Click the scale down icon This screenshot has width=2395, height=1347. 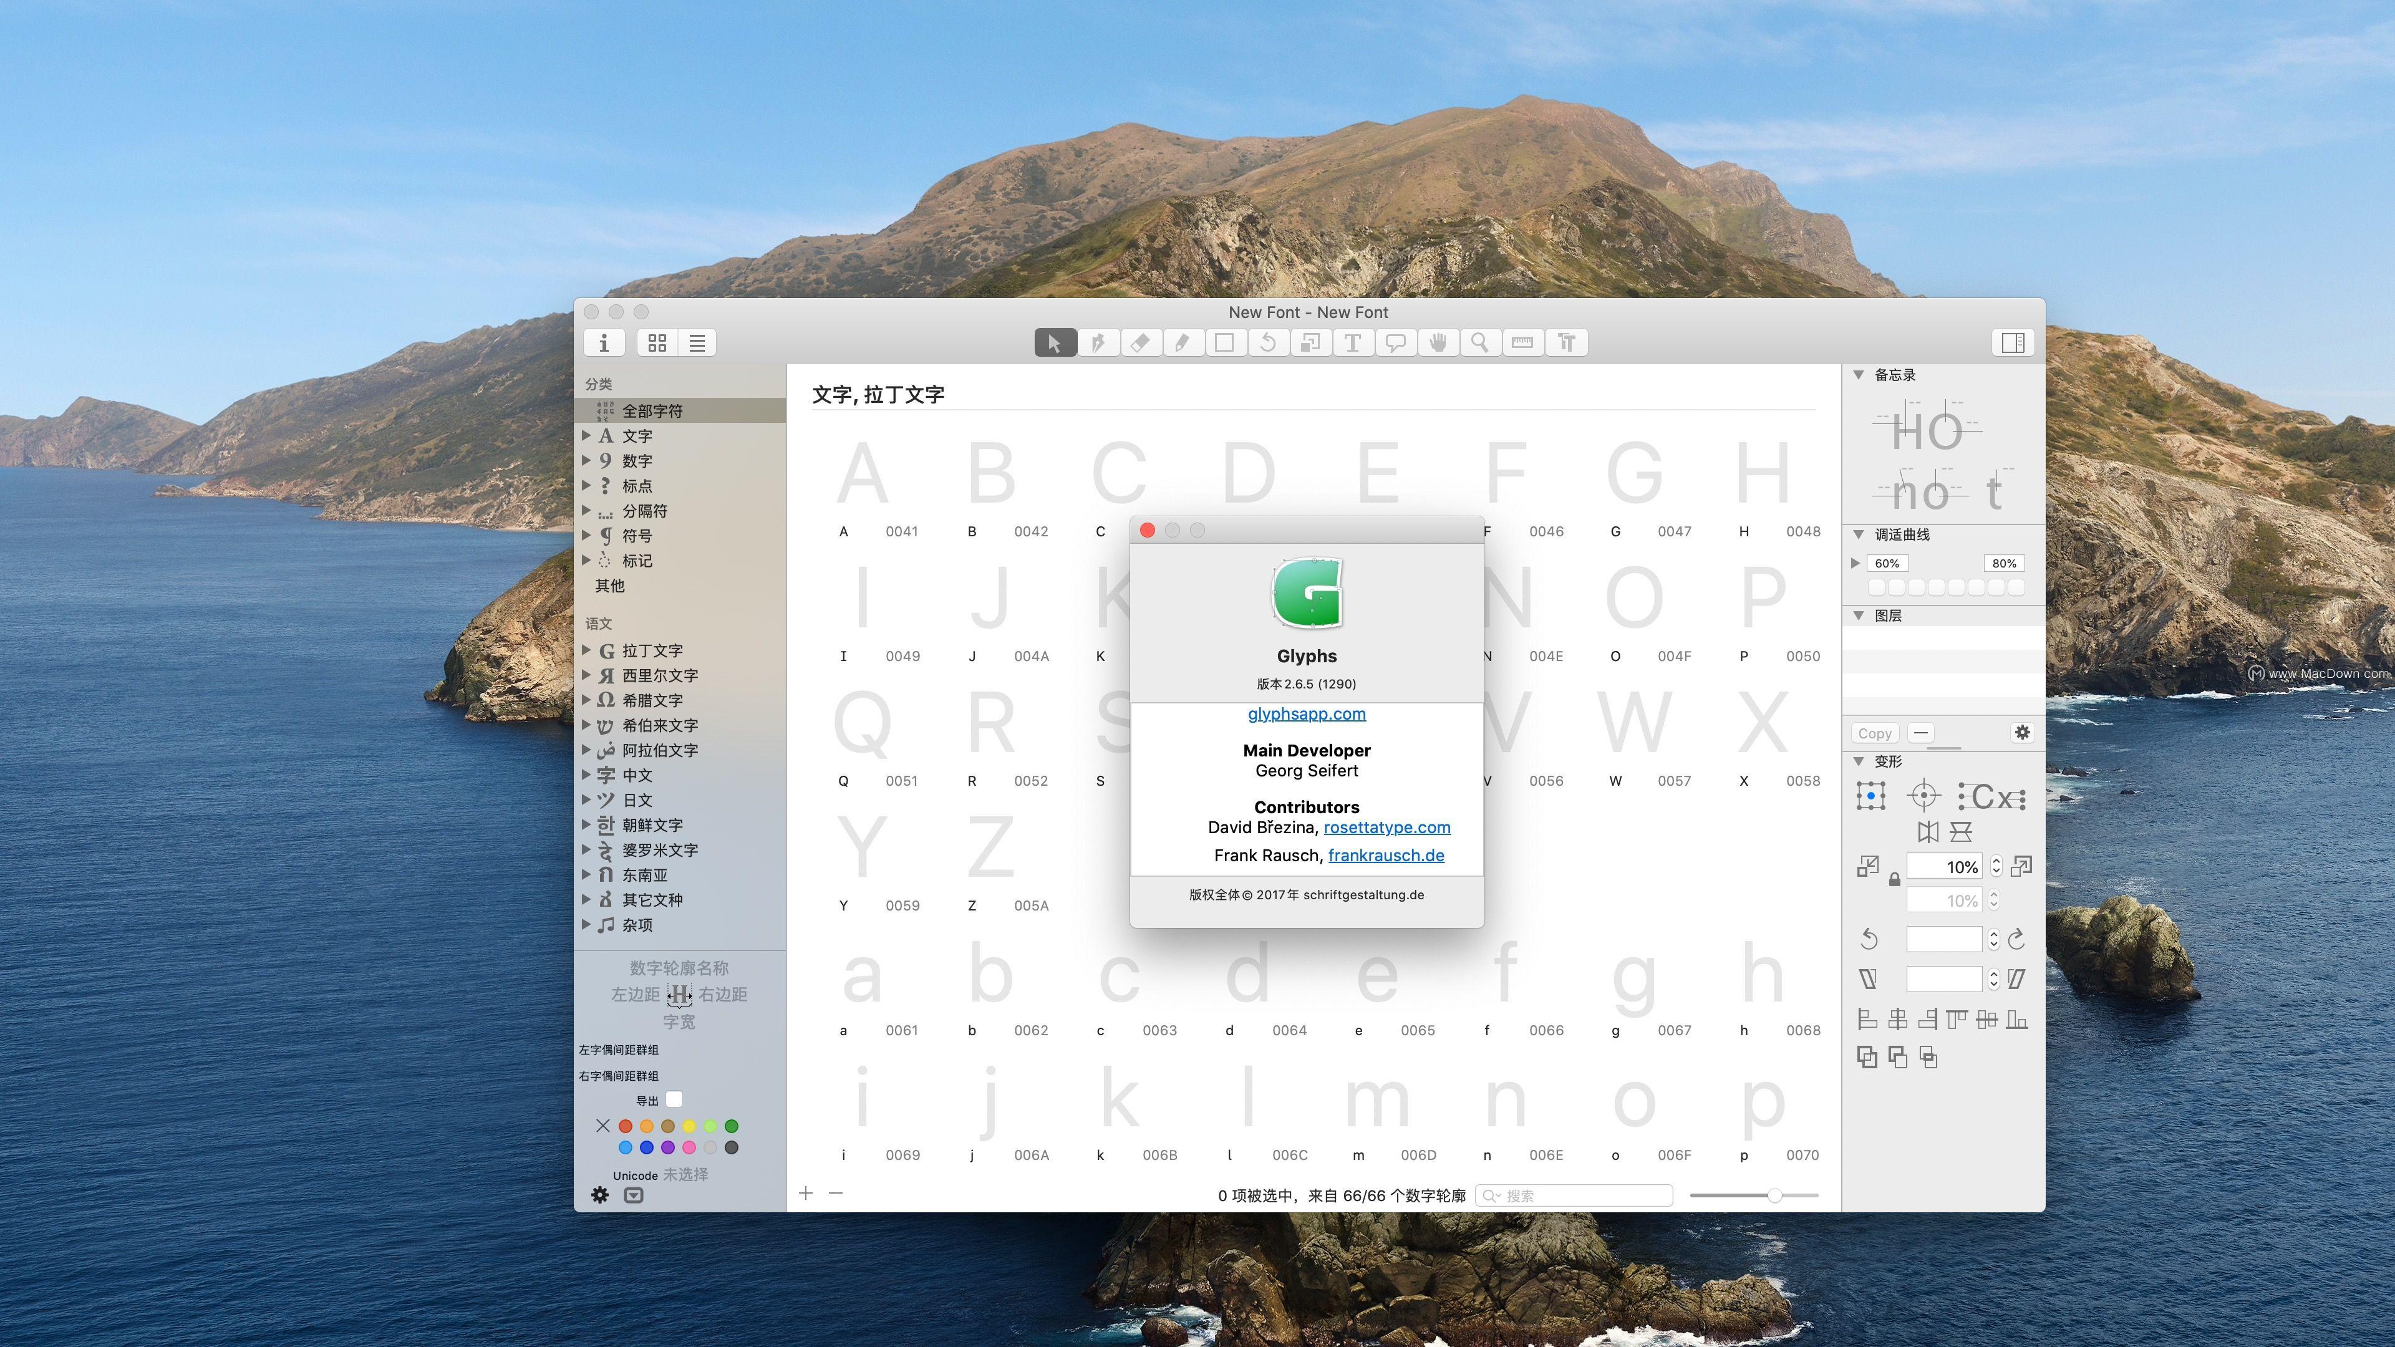point(1868,866)
